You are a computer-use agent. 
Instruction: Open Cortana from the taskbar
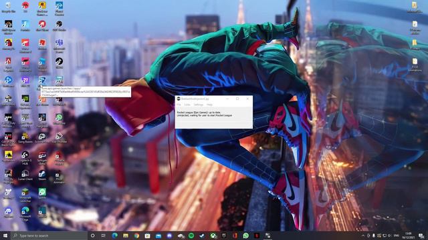[x=92, y=235]
